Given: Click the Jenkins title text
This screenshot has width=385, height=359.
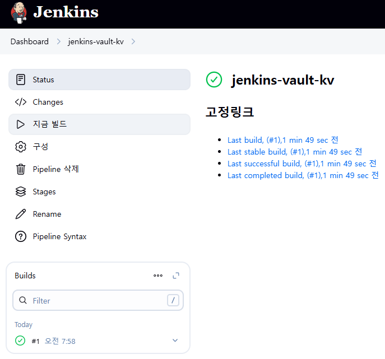Looking at the screenshot, I should point(66,12).
